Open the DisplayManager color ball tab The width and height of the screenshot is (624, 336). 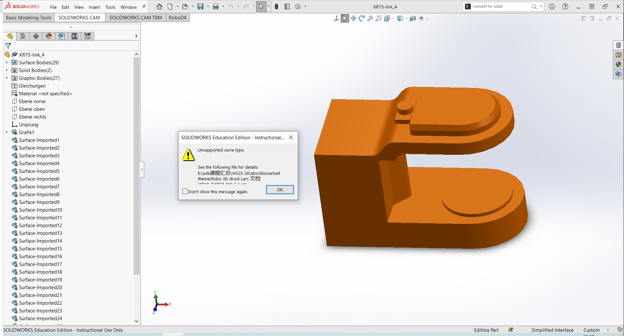pos(49,36)
